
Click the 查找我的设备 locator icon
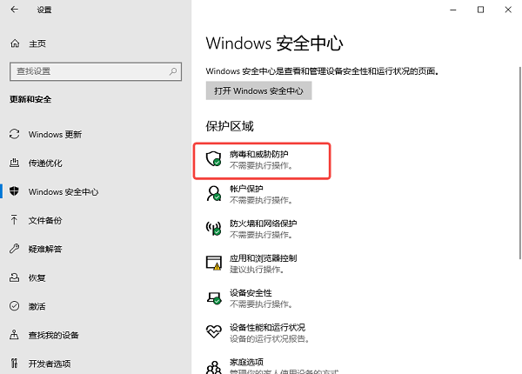point(14,334)
